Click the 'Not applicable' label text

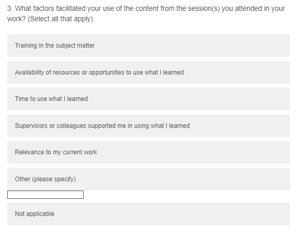click(35, 214)
